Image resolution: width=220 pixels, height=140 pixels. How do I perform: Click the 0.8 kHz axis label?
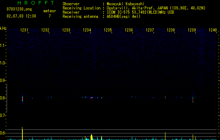[x=3, y=98]
